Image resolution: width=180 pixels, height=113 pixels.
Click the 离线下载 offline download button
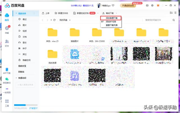[108, 13]
